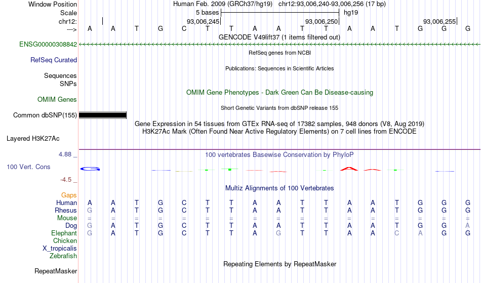Click the 4.88 PhyloP upper value

tap(65, 154)
